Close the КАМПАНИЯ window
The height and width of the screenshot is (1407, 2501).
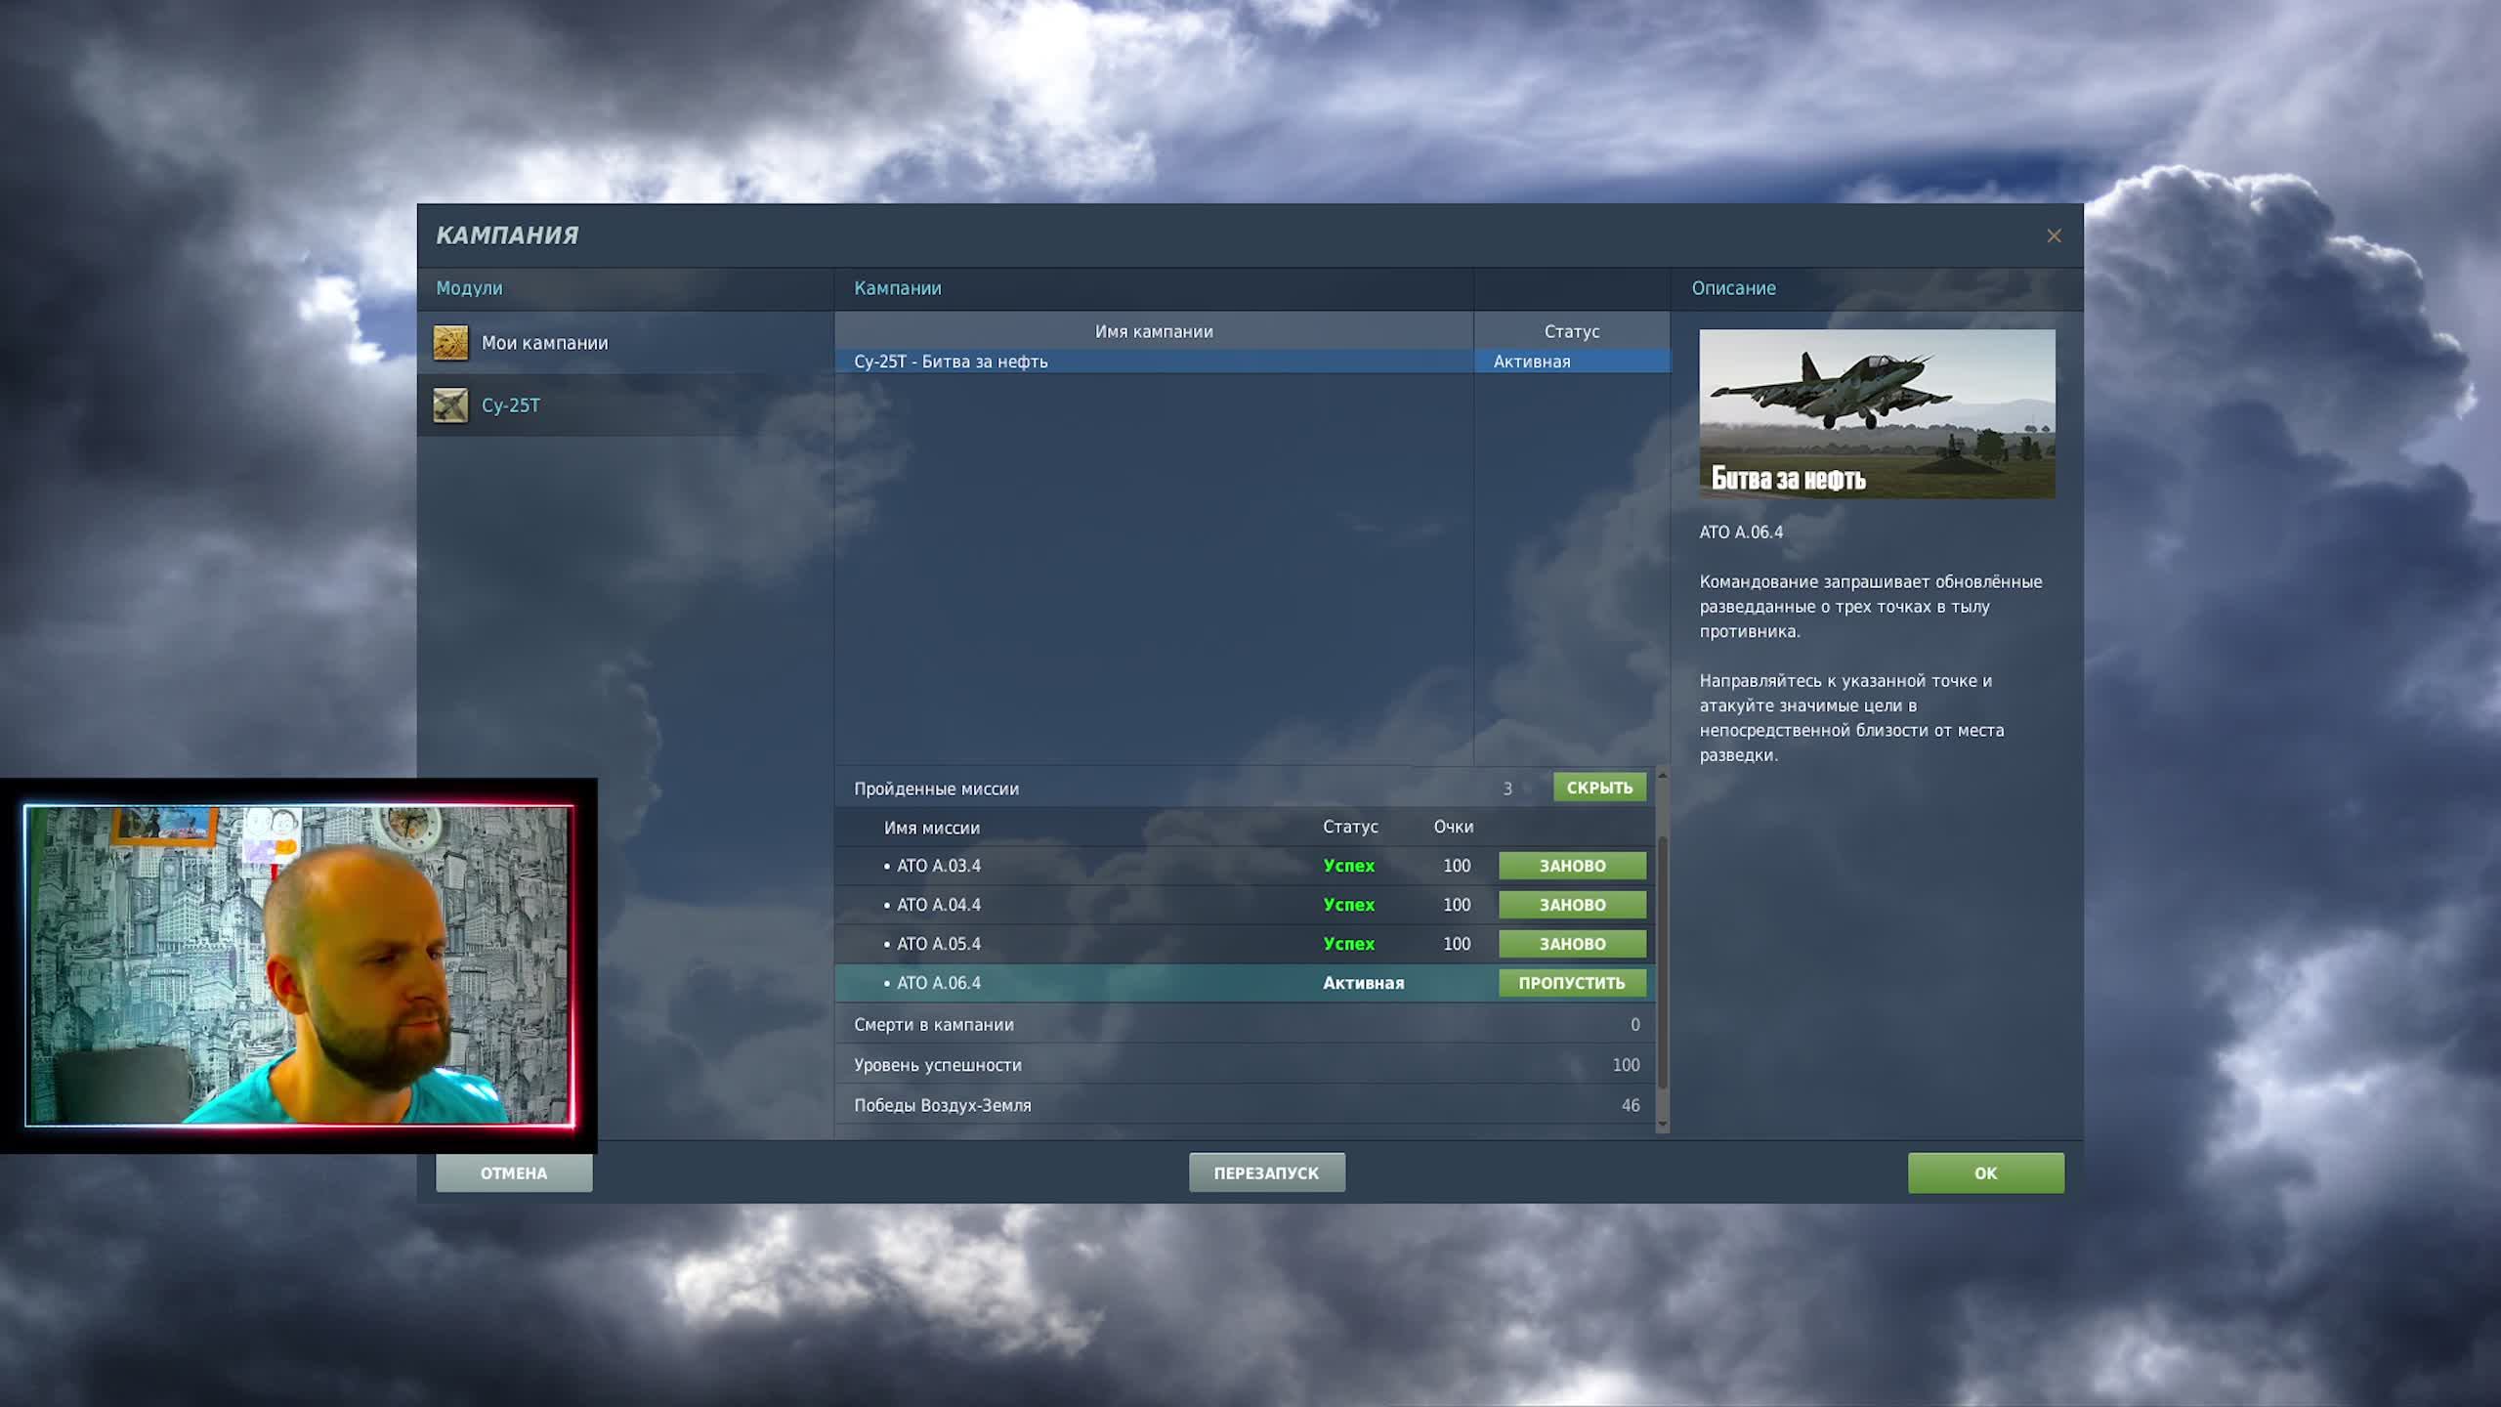click(2055, 235)
